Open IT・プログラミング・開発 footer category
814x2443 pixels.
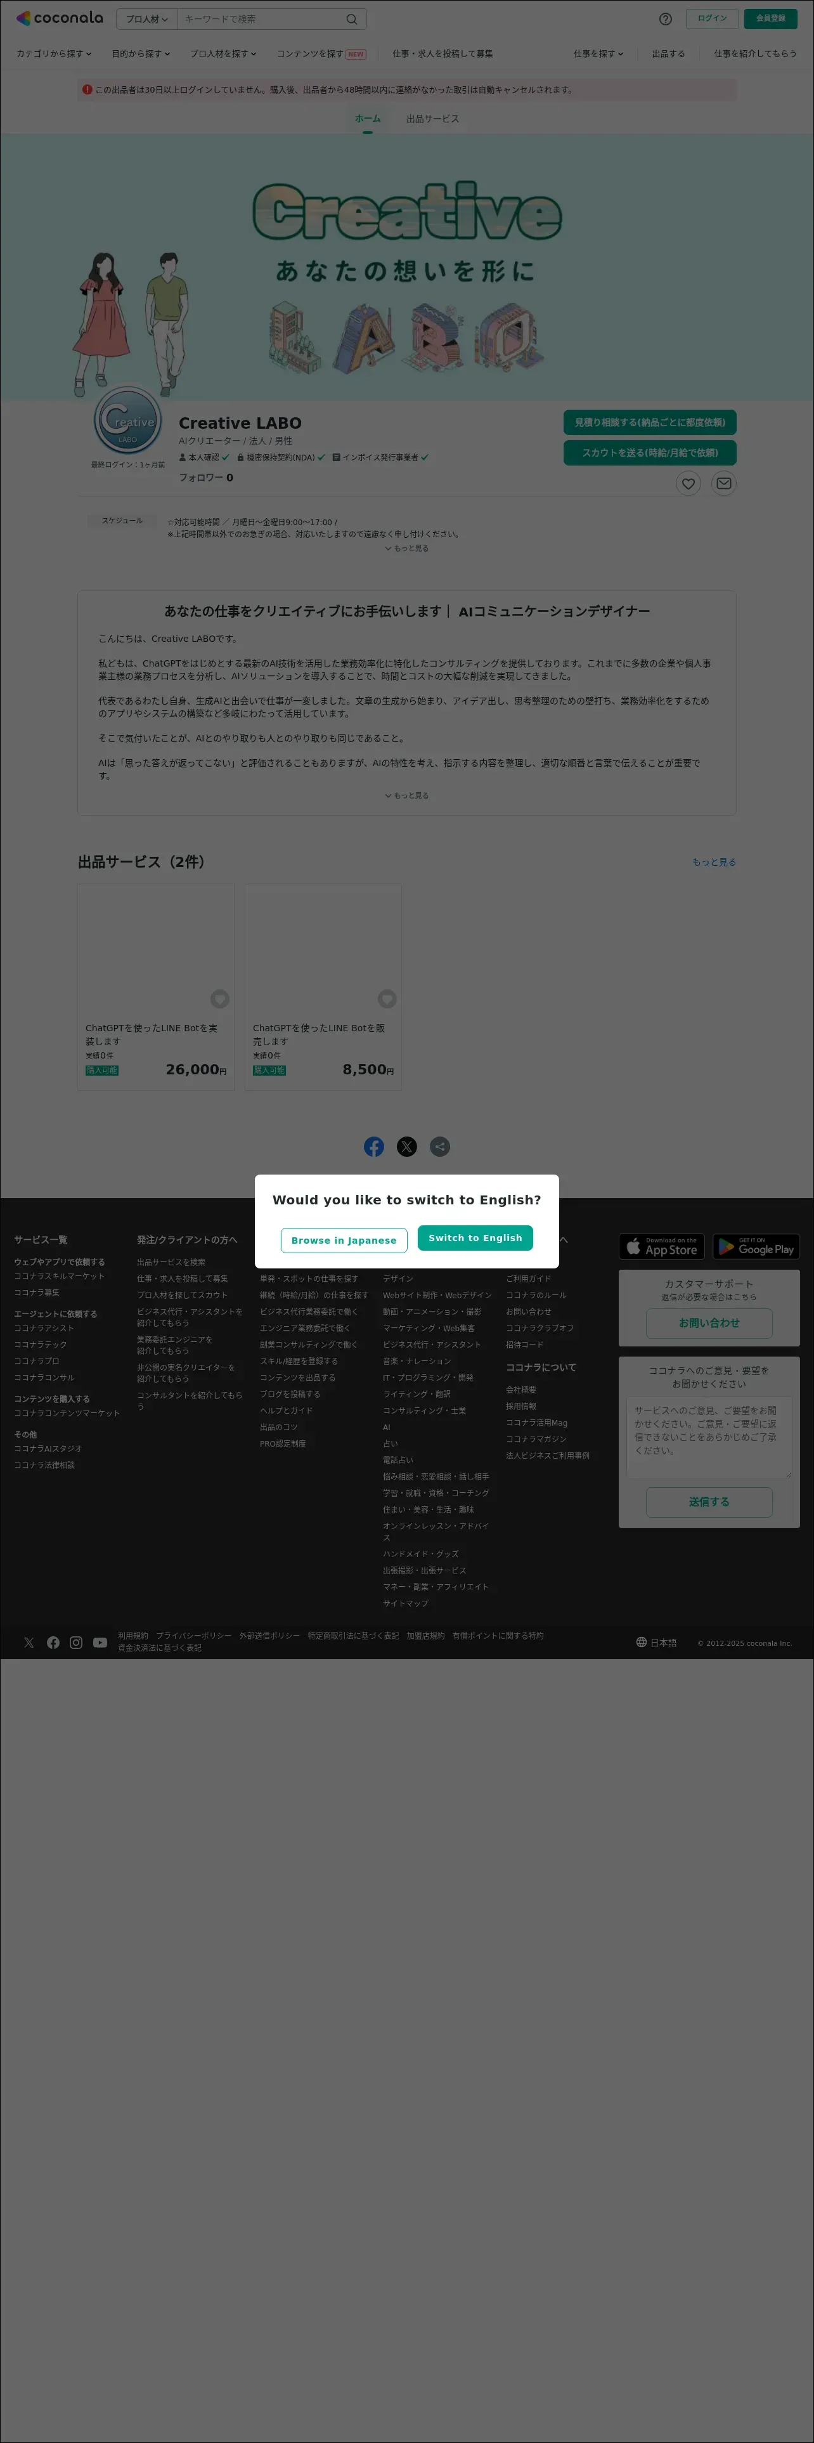coord(429,1377)
